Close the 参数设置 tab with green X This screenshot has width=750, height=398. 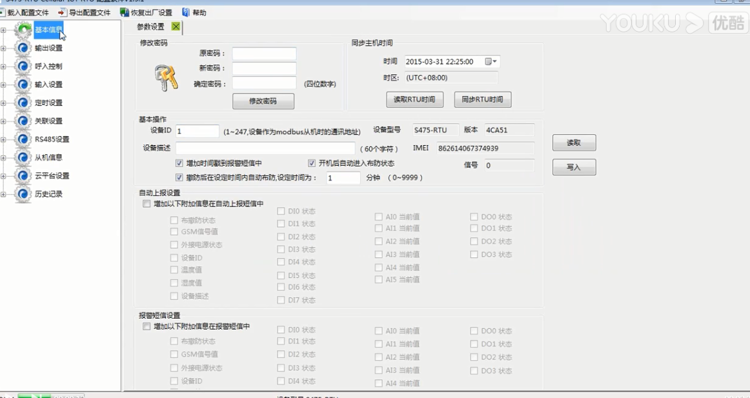(176, 26)
